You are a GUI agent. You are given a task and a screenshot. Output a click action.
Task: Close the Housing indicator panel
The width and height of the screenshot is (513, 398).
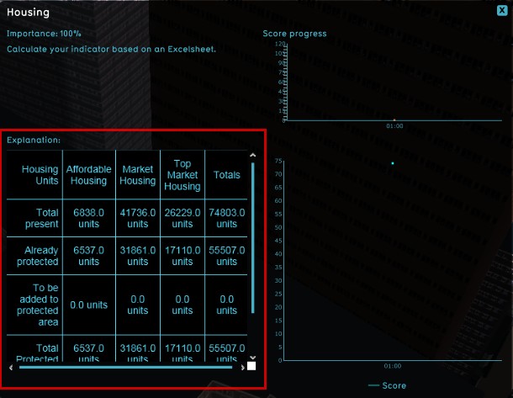pyautogui.click(x=502, y=11)
